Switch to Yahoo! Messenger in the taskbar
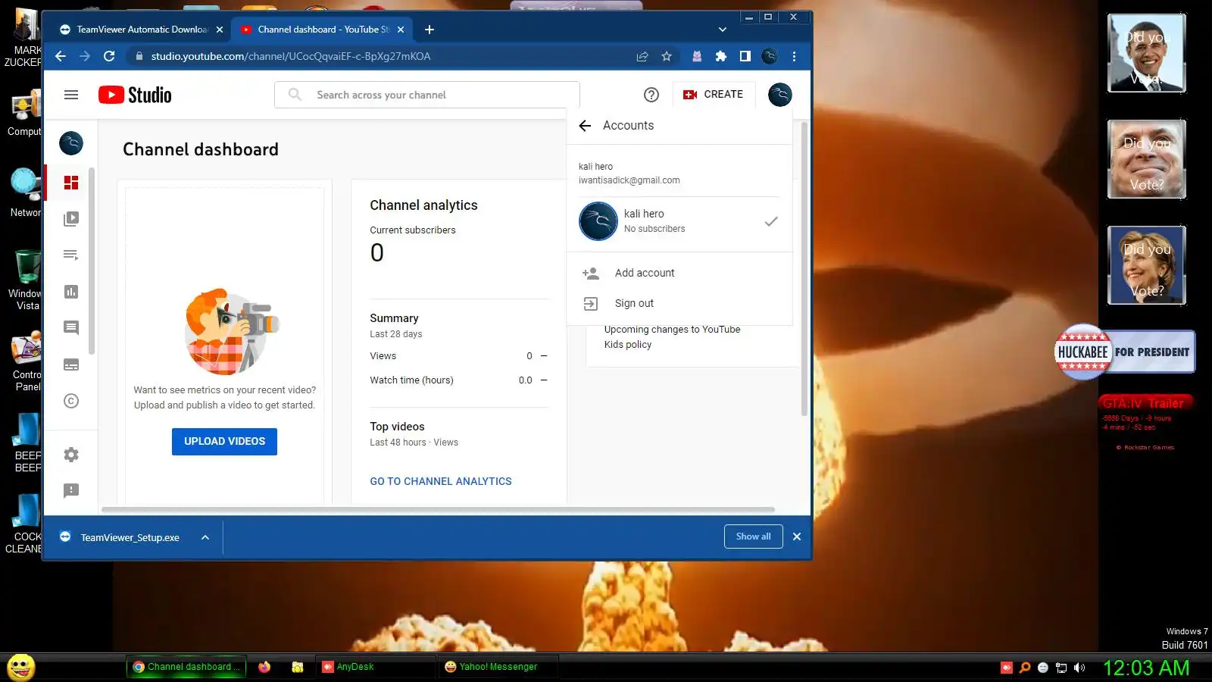This screenshot has height=682, width=1212. (x=498, y=667)
